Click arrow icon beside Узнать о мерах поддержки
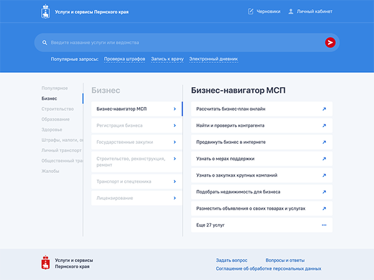The height and width of the screenshot is (280, 374). [x=324, y=159]
